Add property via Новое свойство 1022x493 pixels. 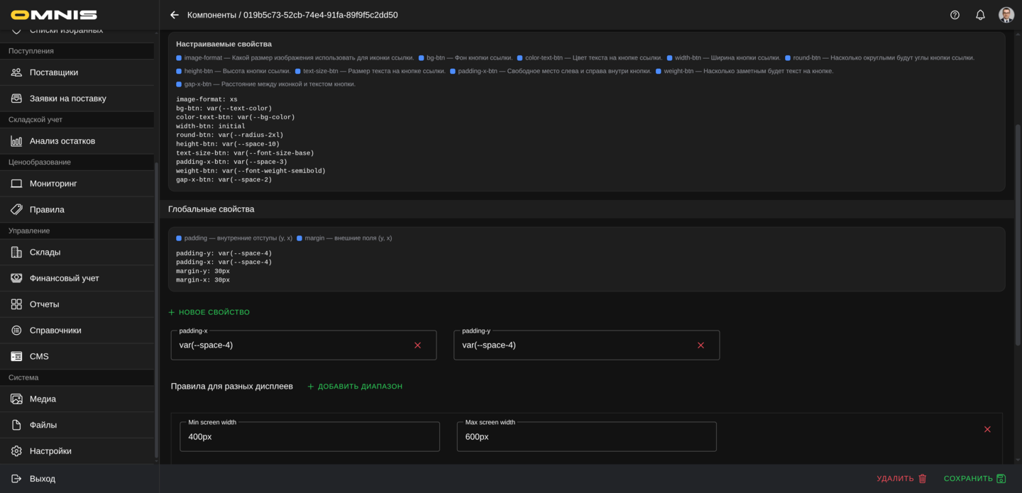pyautogui.click(x=209, y=312)
